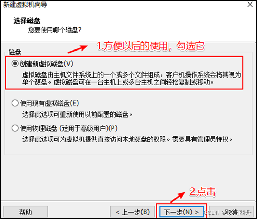Click the 您要使用哪个磁盘? subtitle text
This screenshot has height=219, width=257.
tap(54, 30)
